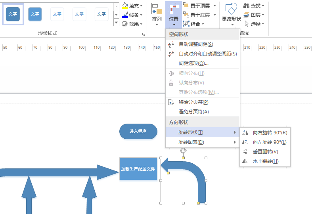Open the Line (线条) dropdown arrow
The width and height of the screenshot is (312, 214).
(x=141, y=15)
